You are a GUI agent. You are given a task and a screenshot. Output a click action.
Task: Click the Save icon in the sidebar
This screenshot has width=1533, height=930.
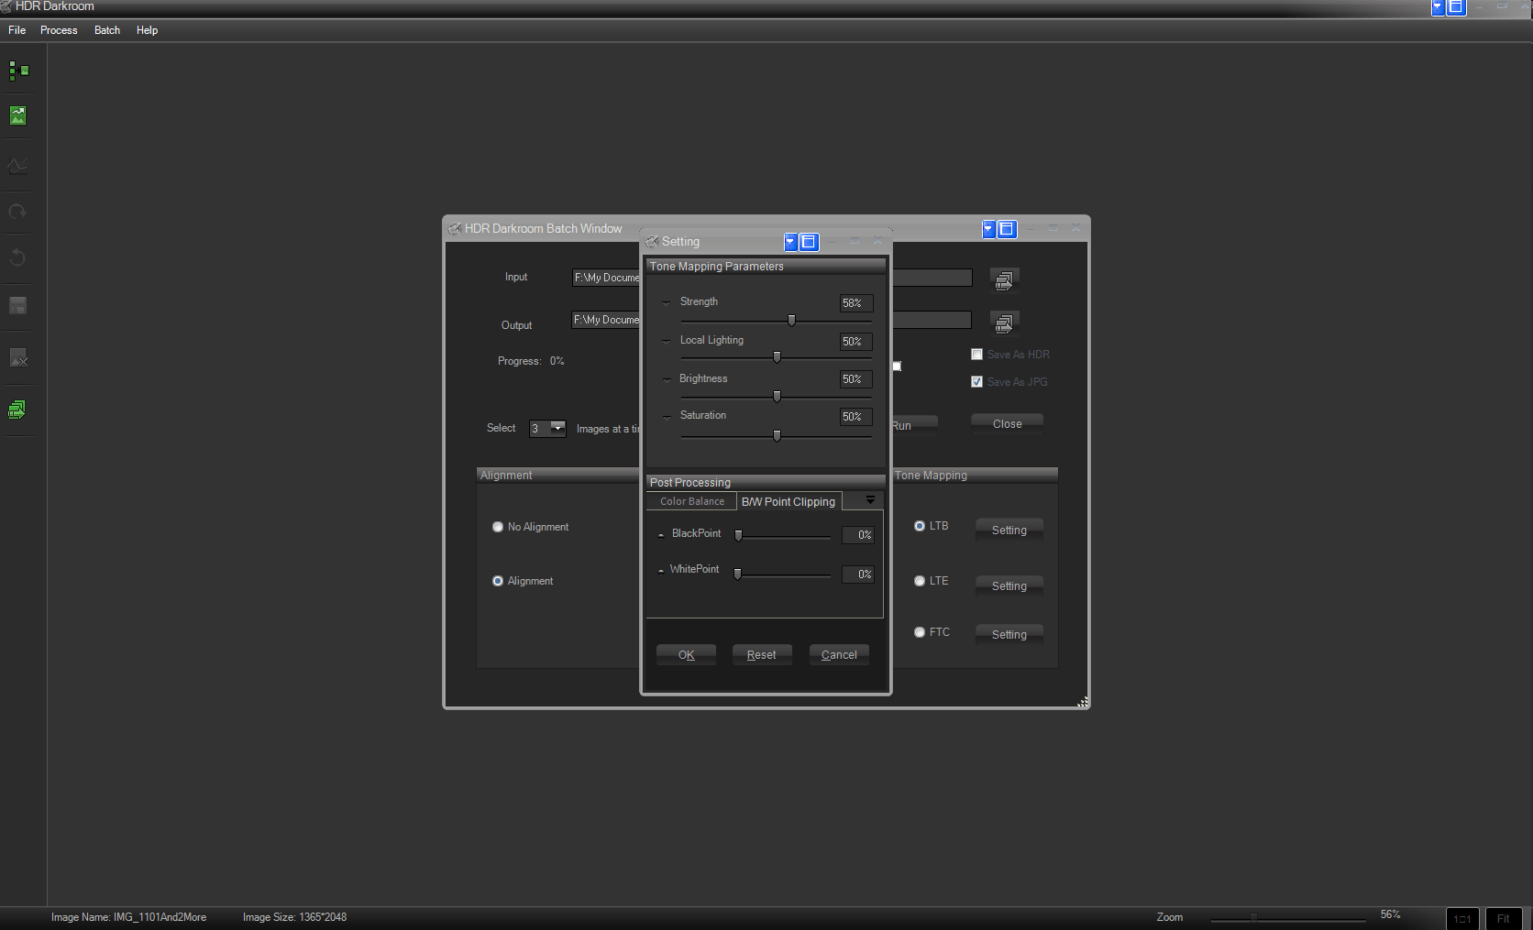tap(18, 305)
